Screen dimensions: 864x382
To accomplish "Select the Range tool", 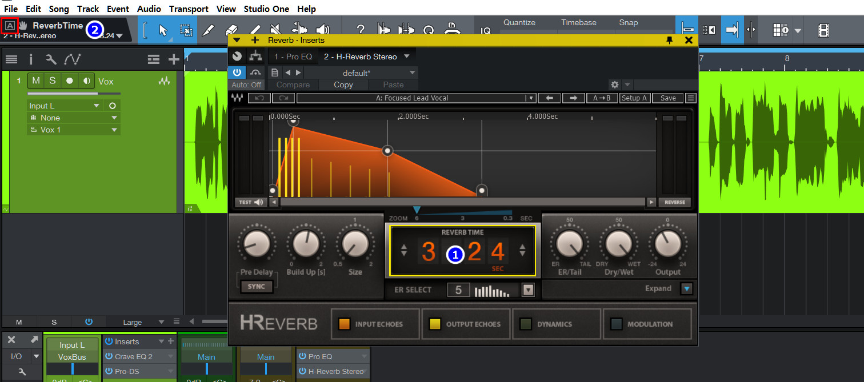I will tap(186, 30).
